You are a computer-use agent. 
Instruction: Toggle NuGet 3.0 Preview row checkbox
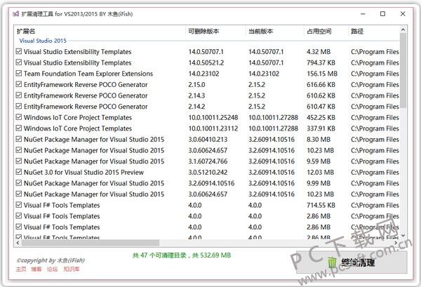click(x=18, y=171)
